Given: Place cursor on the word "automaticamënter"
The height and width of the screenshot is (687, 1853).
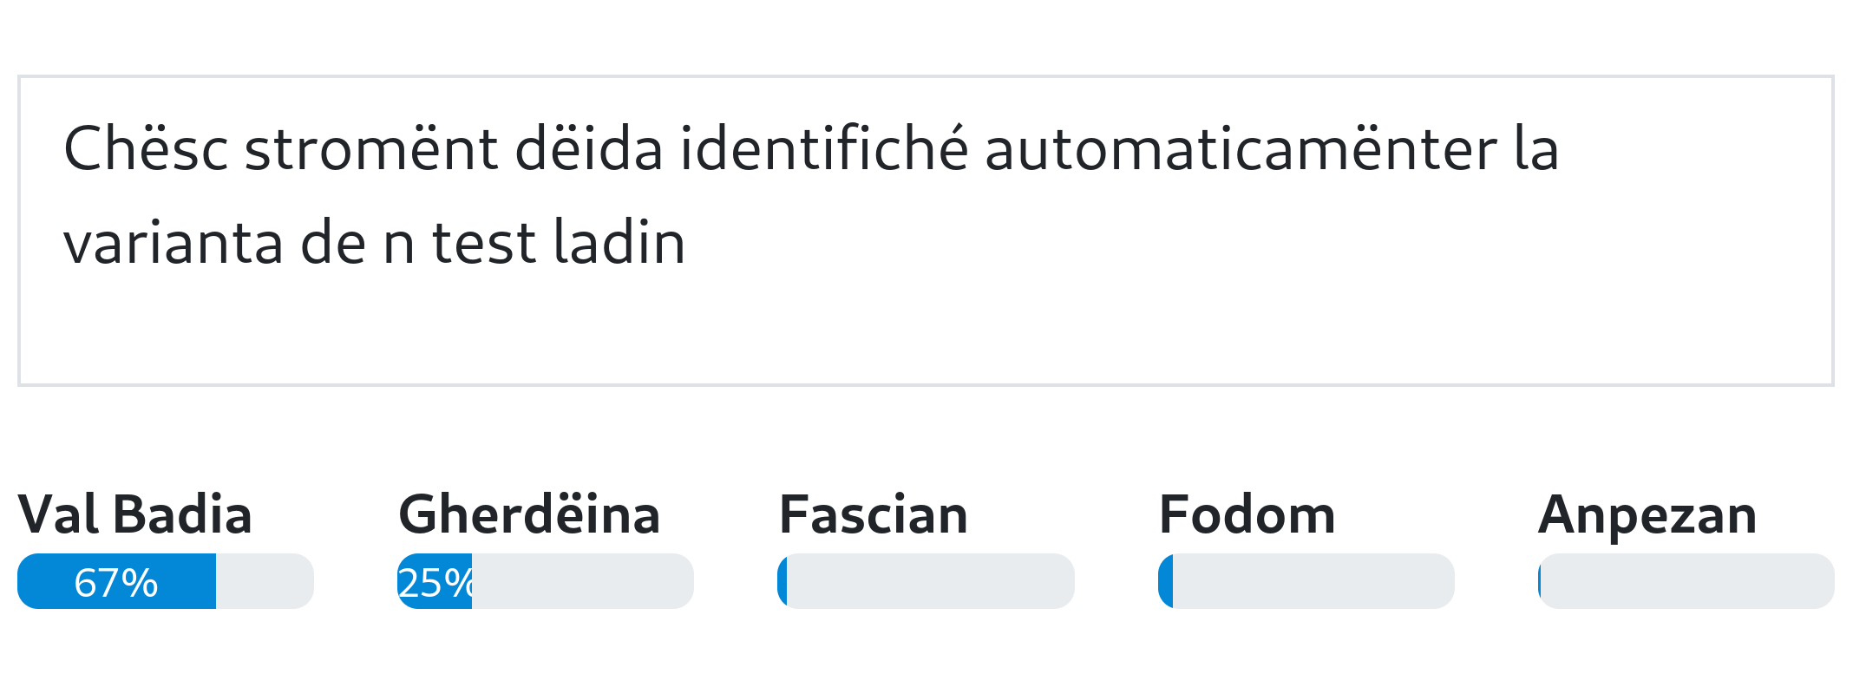Looking at the screenshot, I should (x=1241, y=149).
